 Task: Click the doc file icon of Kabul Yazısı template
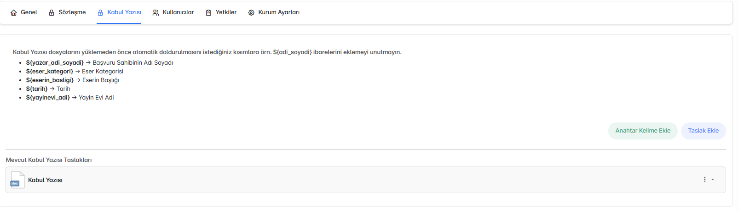17,180
